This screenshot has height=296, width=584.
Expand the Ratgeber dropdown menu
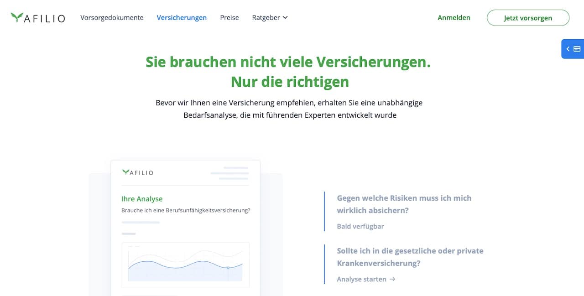270,17
